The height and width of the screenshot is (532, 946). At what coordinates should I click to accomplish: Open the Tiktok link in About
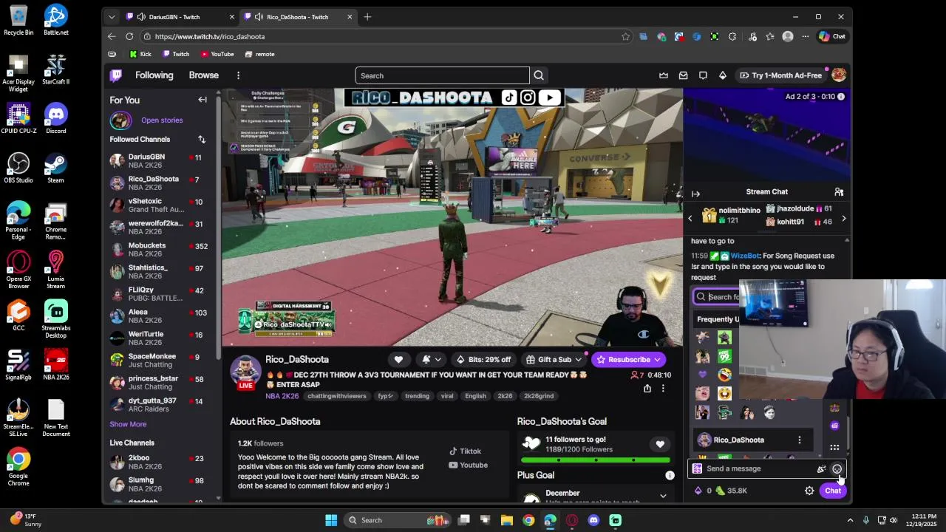click(464, 451)
